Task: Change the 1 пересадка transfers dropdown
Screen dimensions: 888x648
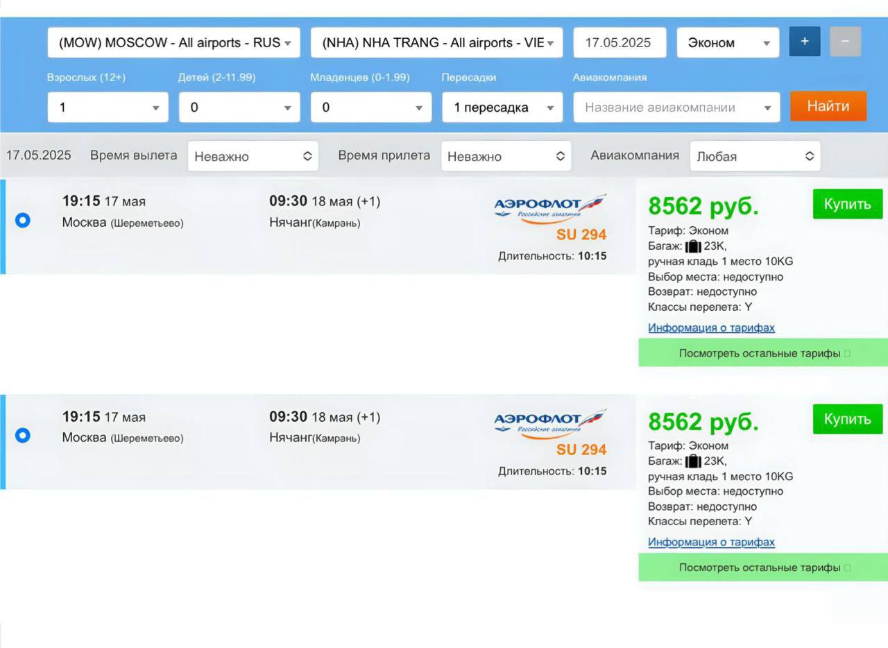Action: point(502,108)
